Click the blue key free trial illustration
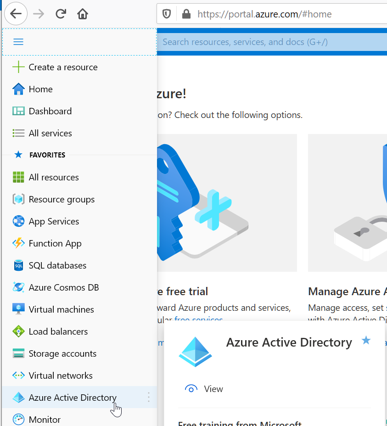 [x=227, y=203]
